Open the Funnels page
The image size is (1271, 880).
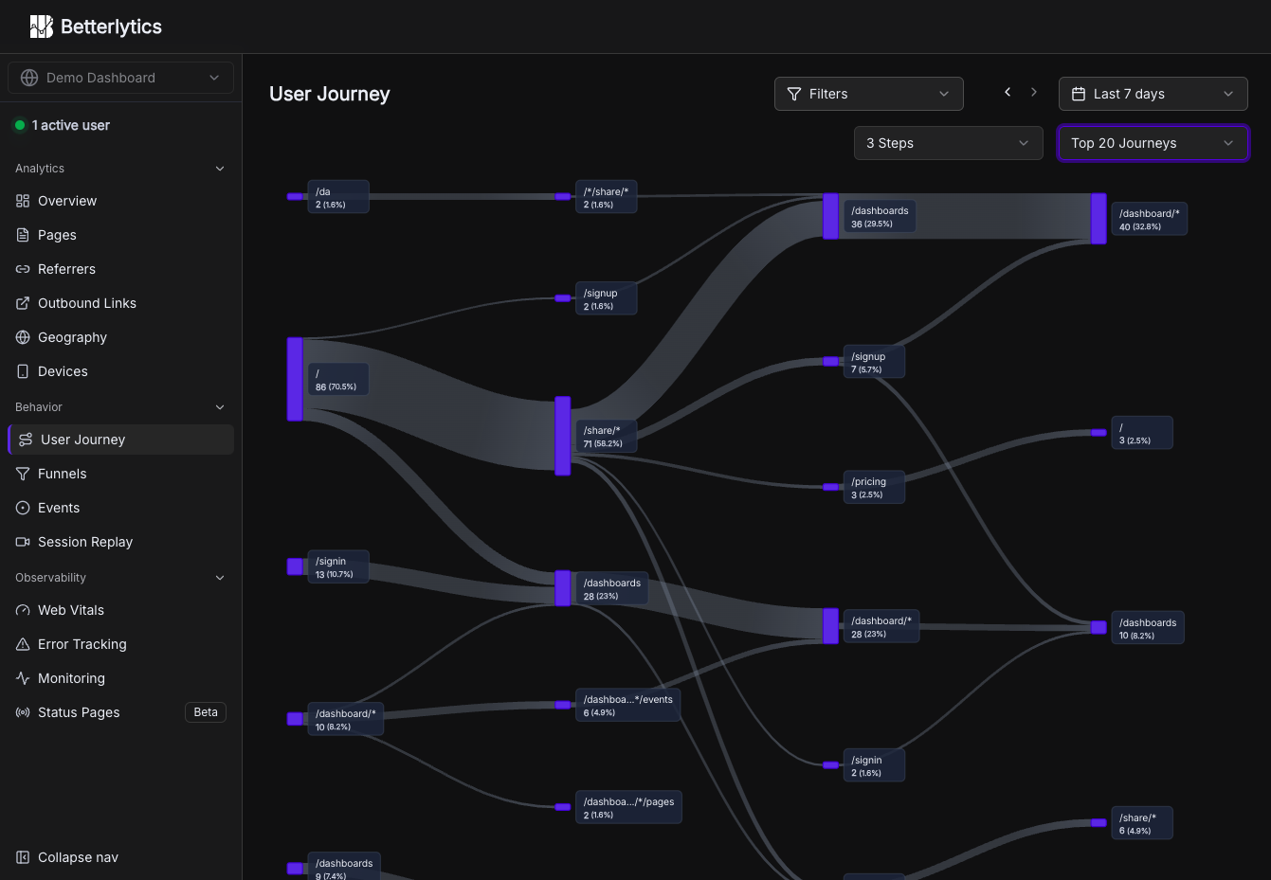[x=120, y=474]
